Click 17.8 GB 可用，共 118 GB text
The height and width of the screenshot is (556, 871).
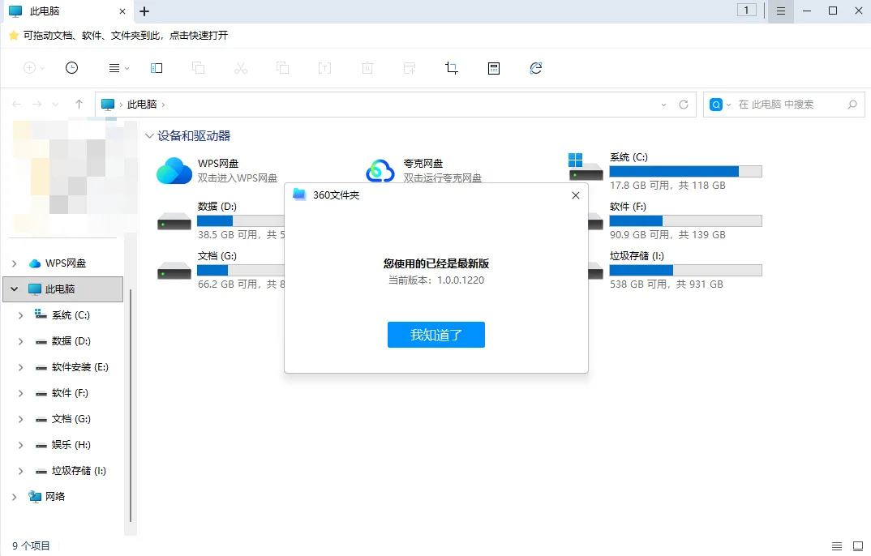coord(667,186)
